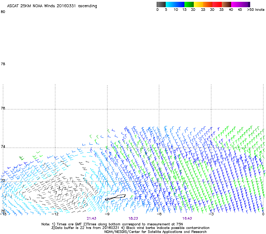Click the red 30-35 knots legend segment

point(217,4)
